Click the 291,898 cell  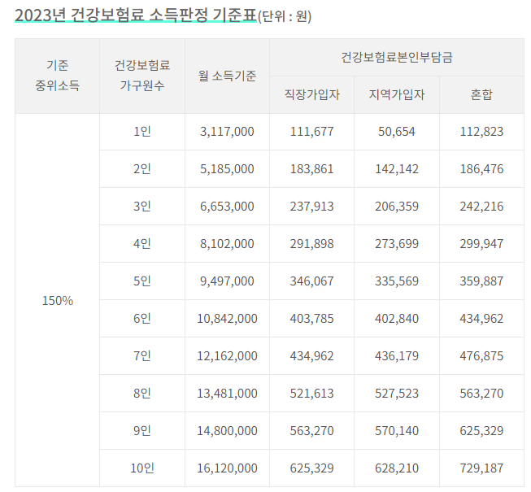tap(312, 243)
